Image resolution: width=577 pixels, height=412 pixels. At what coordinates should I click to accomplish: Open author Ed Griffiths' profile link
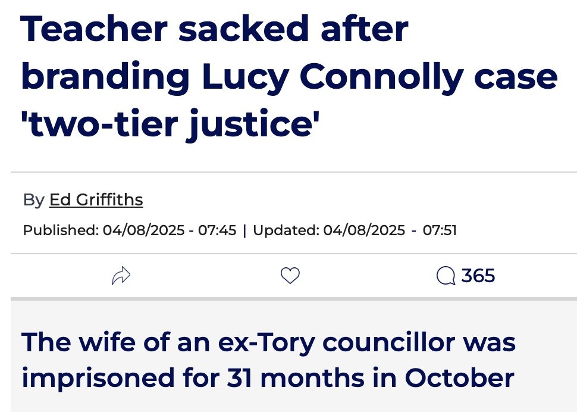pyautogui.click(x=96, y=199)
